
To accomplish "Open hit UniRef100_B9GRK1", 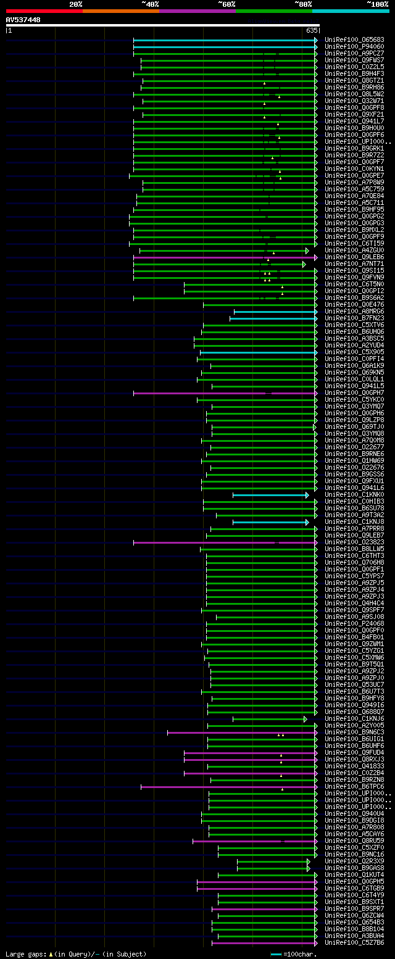I will [x=354, y=148].
